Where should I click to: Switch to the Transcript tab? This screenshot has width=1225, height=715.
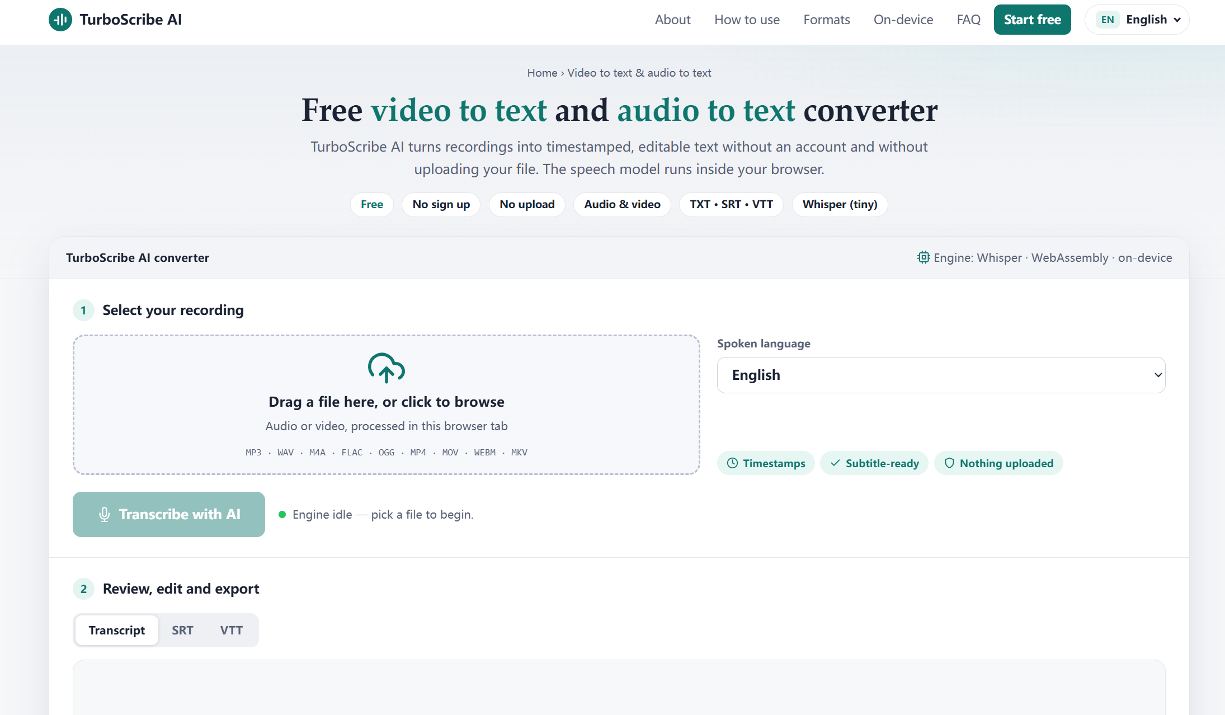click(117, 630)
